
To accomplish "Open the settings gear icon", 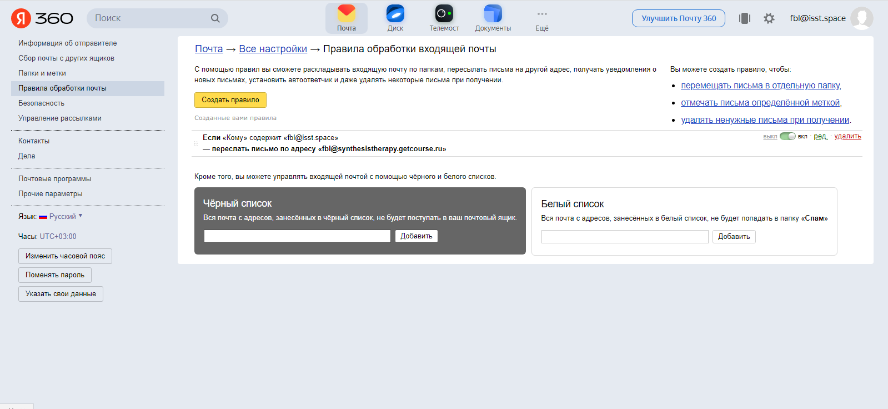I will 769,18.
